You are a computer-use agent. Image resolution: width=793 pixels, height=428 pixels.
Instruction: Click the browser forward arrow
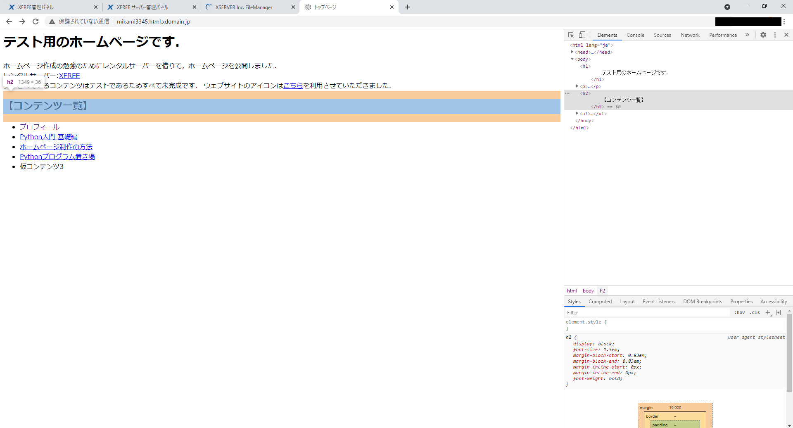tap(22, 21)
